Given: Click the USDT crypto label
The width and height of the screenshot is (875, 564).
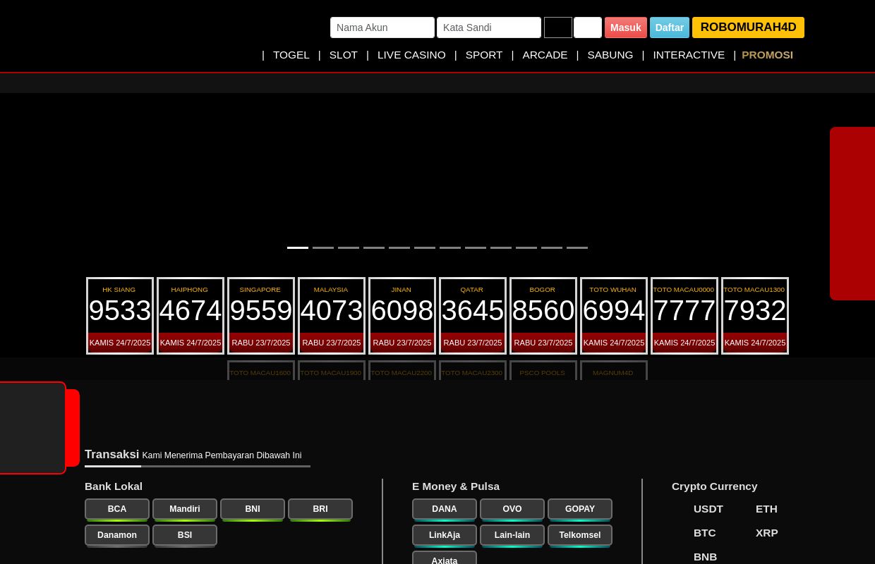Looking at the screenshot, I should tap(708, 509).
